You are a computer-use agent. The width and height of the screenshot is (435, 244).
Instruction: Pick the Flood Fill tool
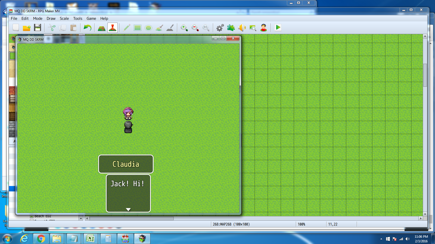(159, 28)
